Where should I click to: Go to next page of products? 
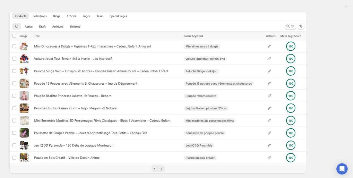[161, 169]
